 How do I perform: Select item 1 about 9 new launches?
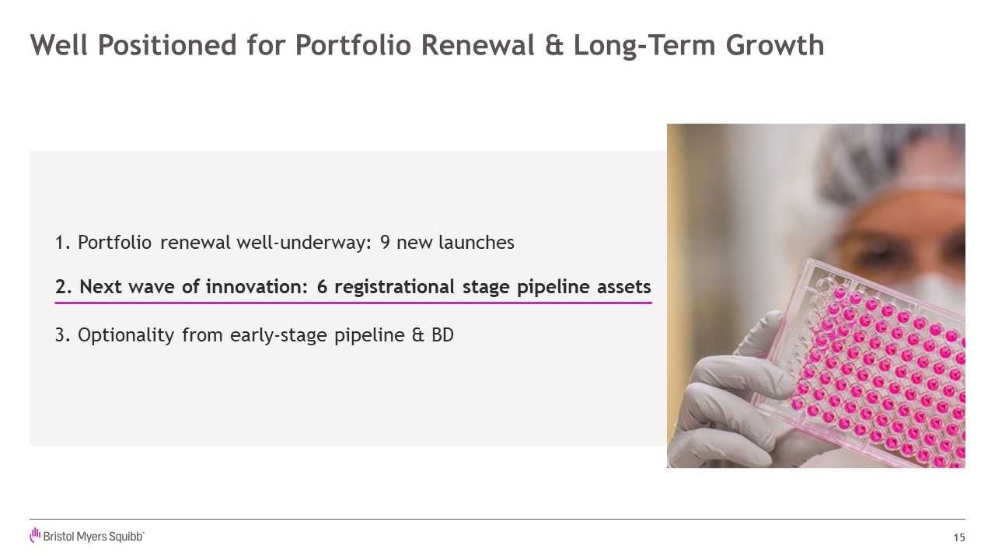285,243
